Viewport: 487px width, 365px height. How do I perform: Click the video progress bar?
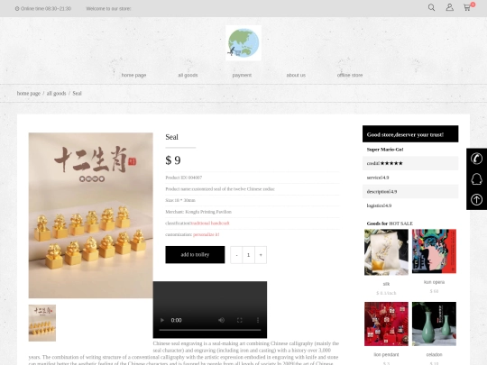[210, 330]
